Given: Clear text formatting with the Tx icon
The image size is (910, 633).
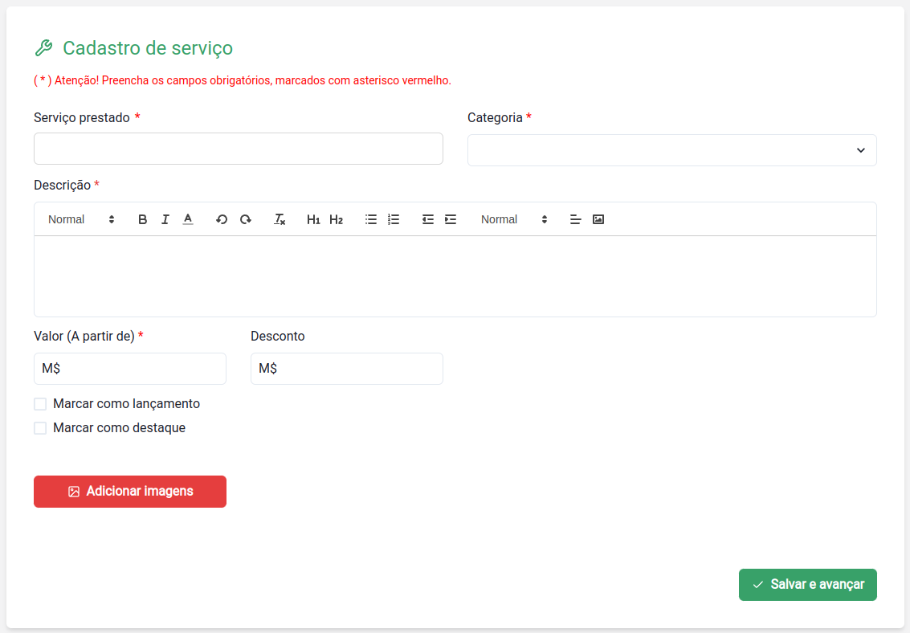Looking at the screenshot, I should (x=280, y=218).
